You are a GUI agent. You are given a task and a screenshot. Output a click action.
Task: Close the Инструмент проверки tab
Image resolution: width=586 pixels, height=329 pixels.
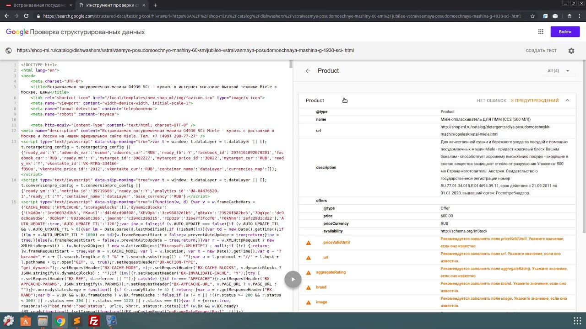pyautogui.click(x=143, y=5)
